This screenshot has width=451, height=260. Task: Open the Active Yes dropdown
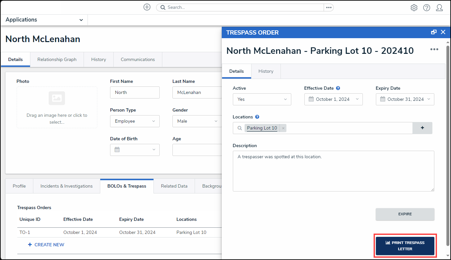[x=262, y=99]
